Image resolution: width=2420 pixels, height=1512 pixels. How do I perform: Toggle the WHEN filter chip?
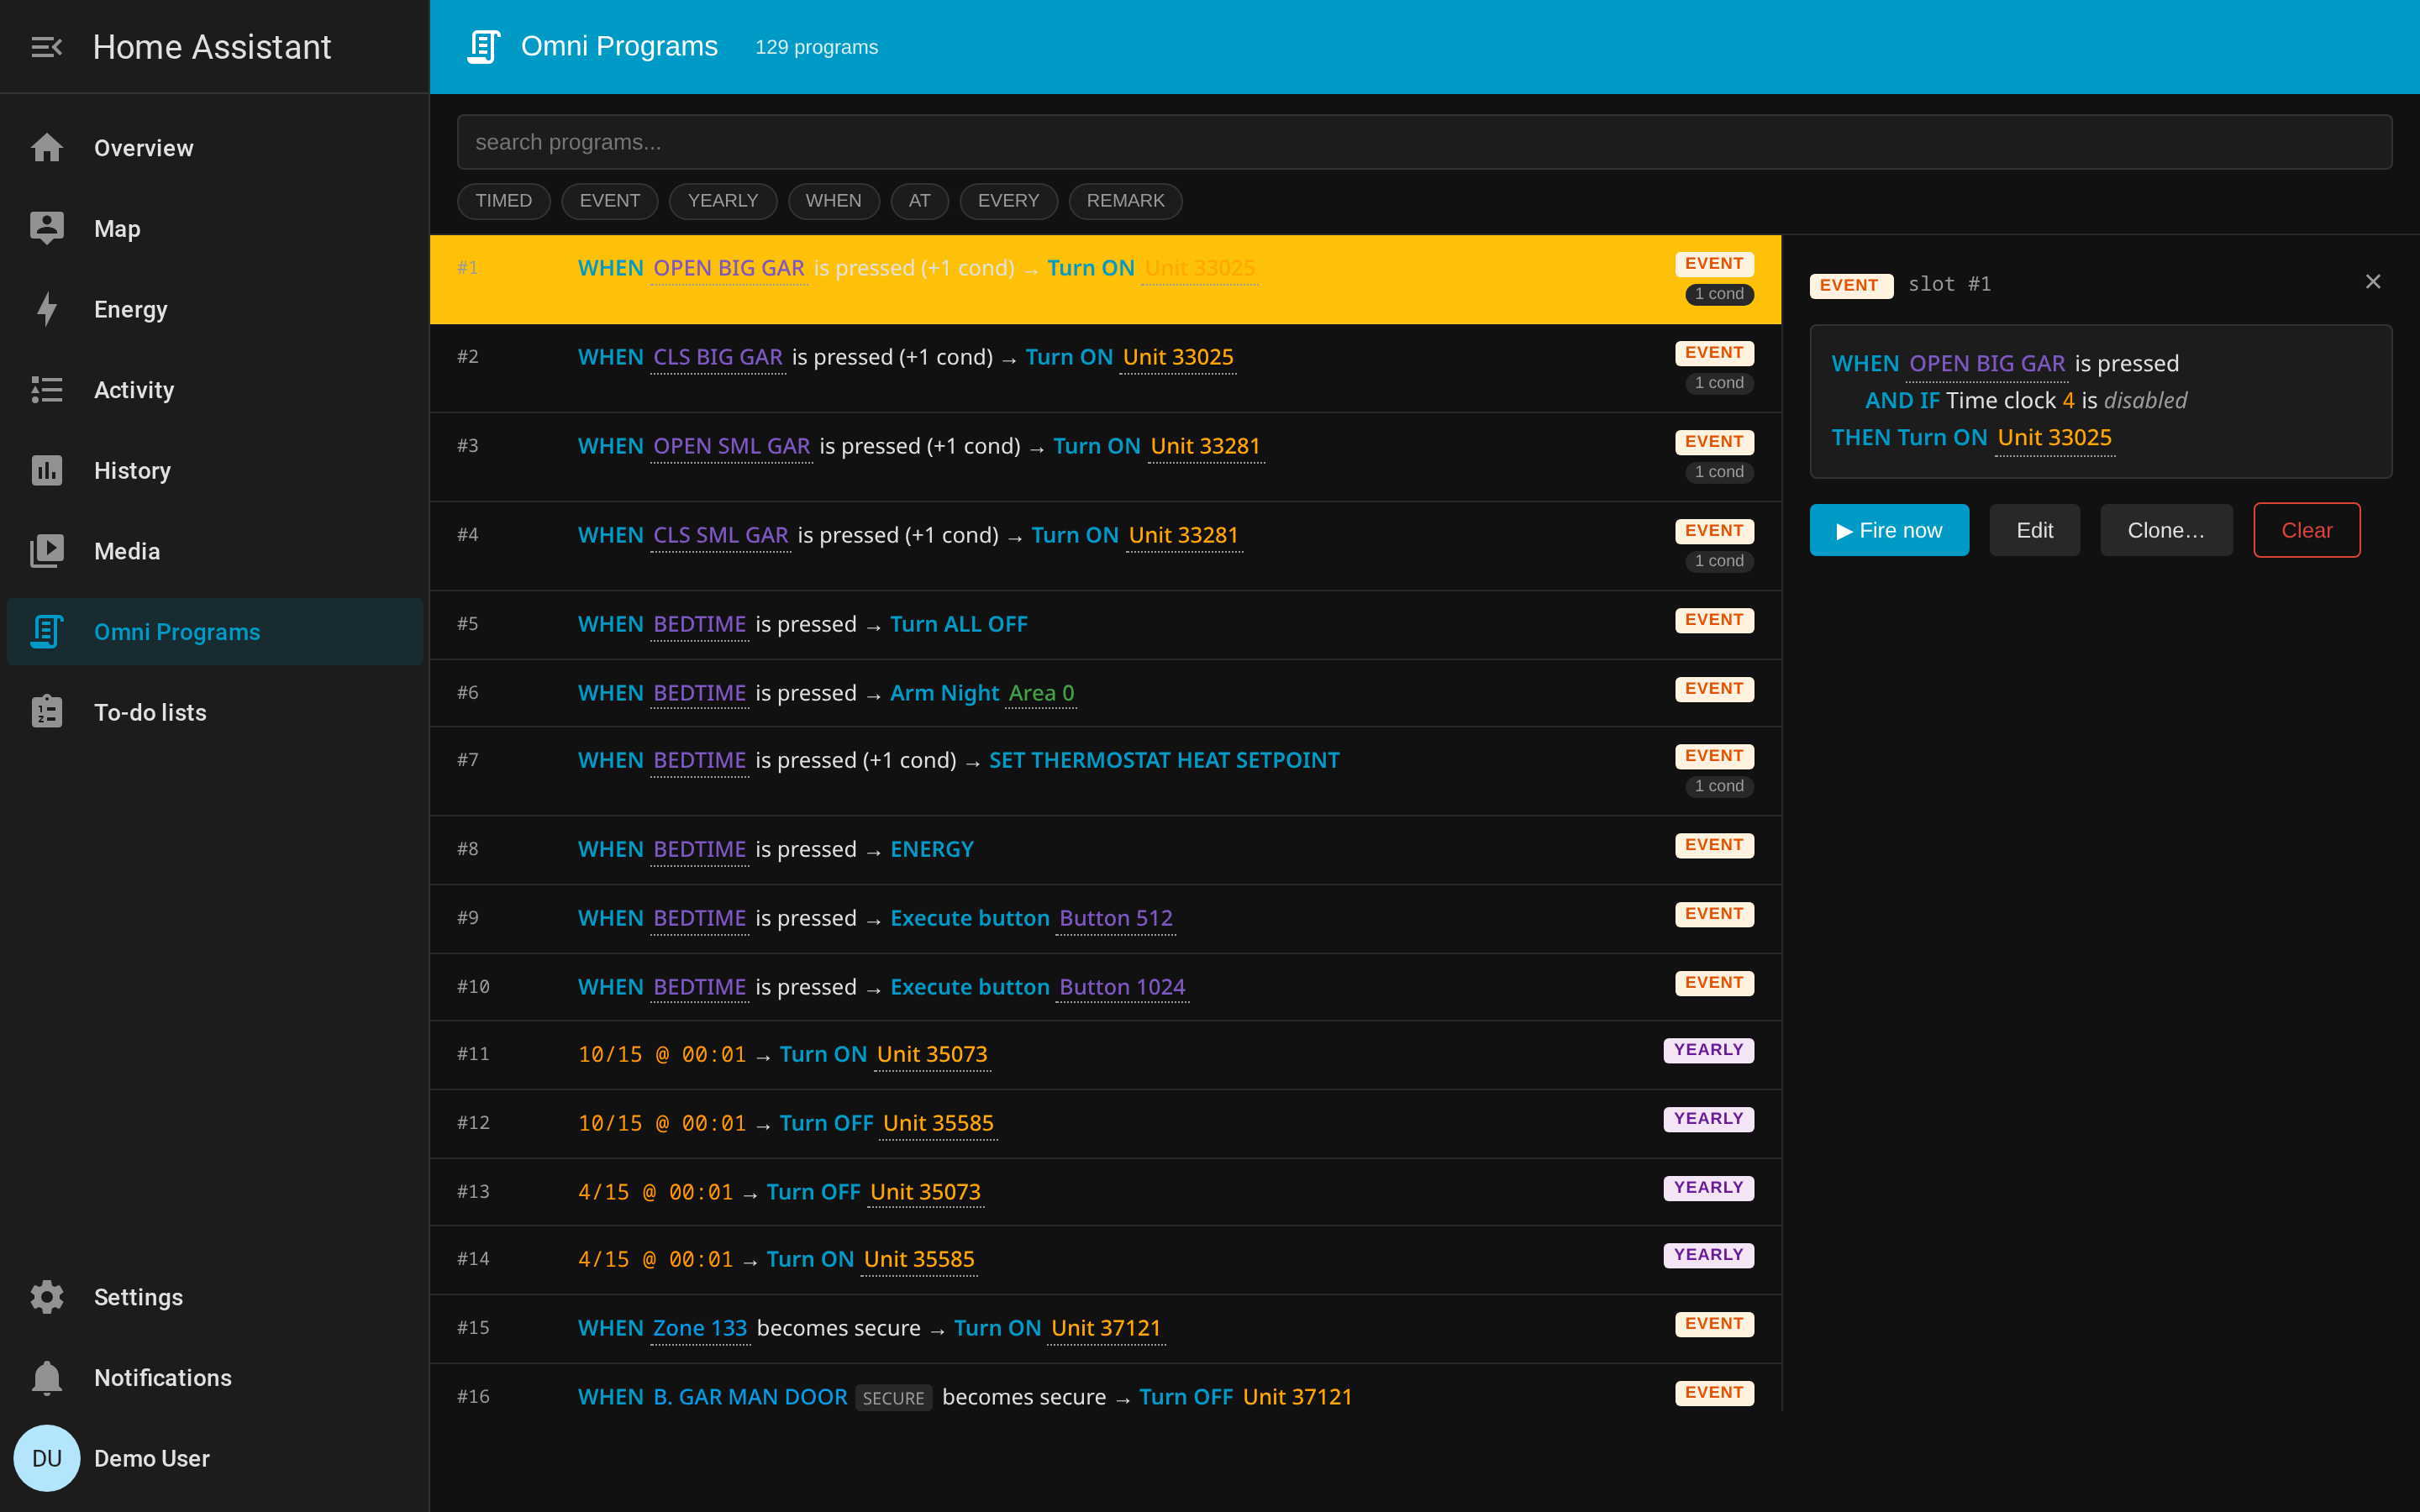click(x=834, y=201)
